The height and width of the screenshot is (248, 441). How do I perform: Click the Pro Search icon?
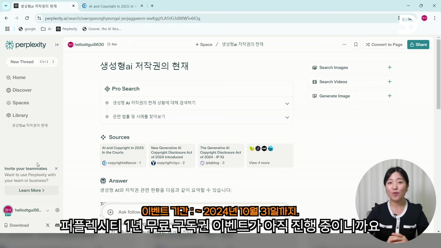pos(107,89)
